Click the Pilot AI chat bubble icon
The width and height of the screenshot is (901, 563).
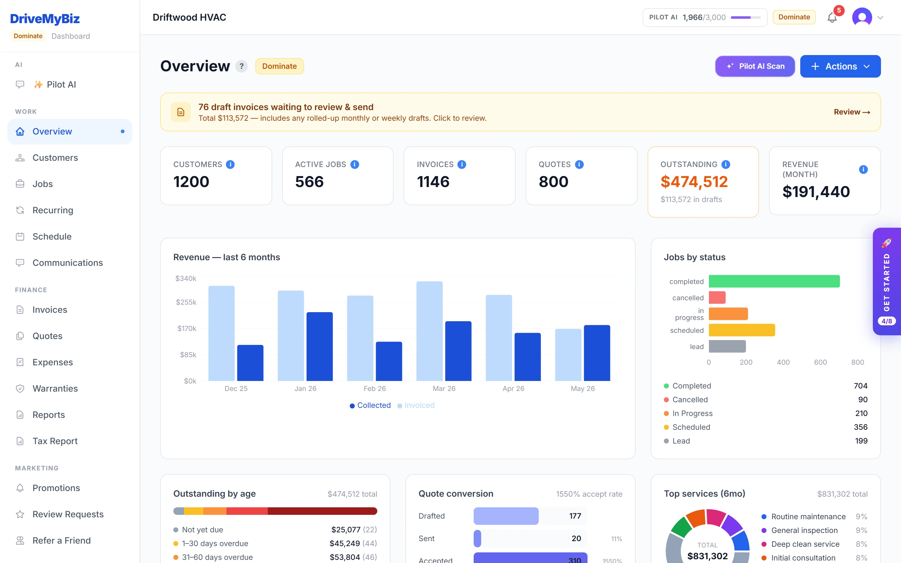coord(20,84)
